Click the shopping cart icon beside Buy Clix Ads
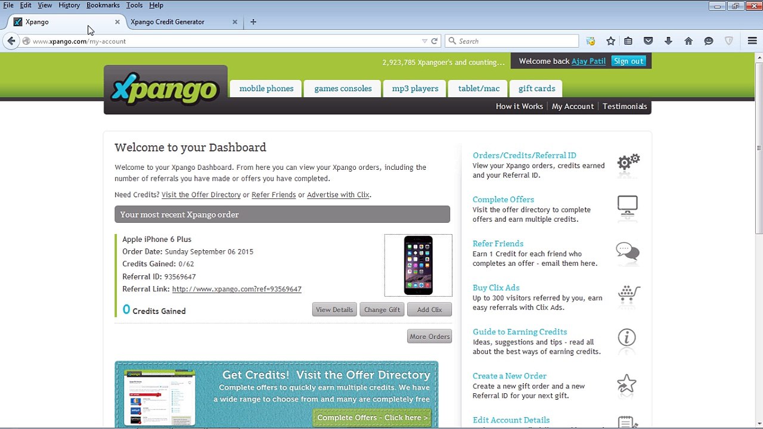 click(629, 294)
